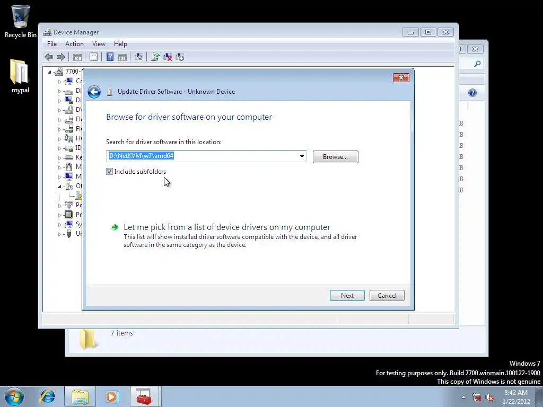
Task: Open the View menu in Device Manager
Action: tap(99, 44)
